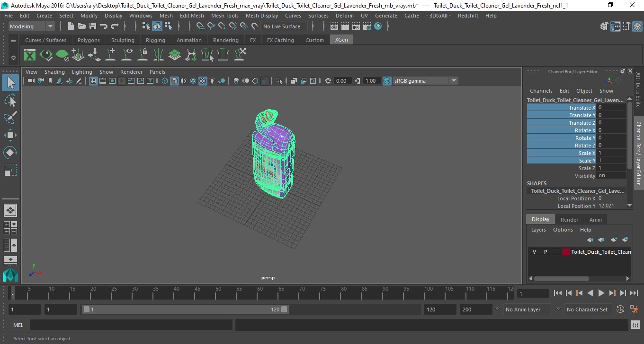
Task: Click the XGen delete guides X icon
Action: tap(240, 55)
